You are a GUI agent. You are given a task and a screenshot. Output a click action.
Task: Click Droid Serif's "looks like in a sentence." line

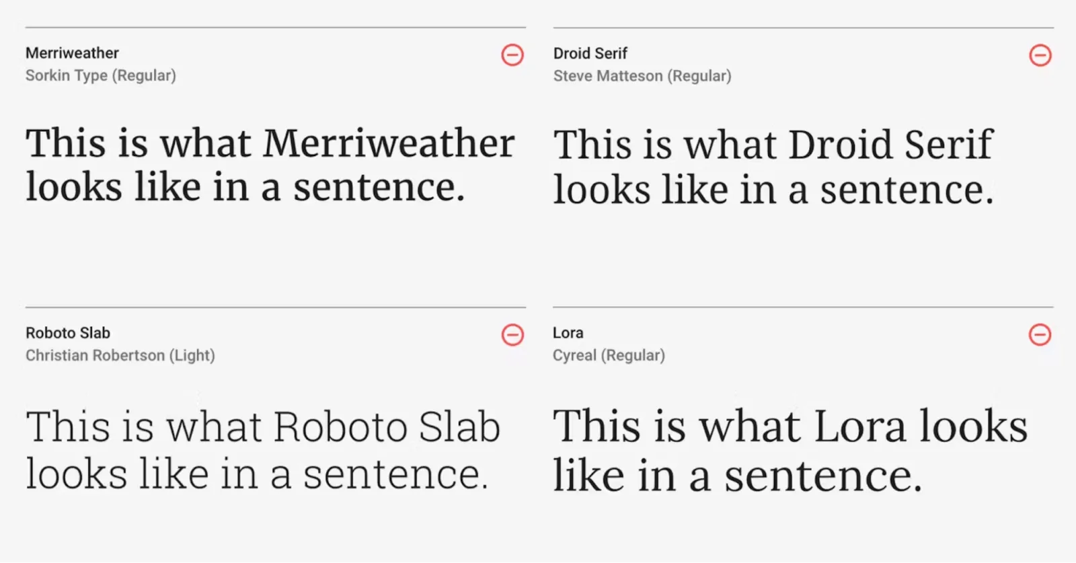[x=773, y=190]
